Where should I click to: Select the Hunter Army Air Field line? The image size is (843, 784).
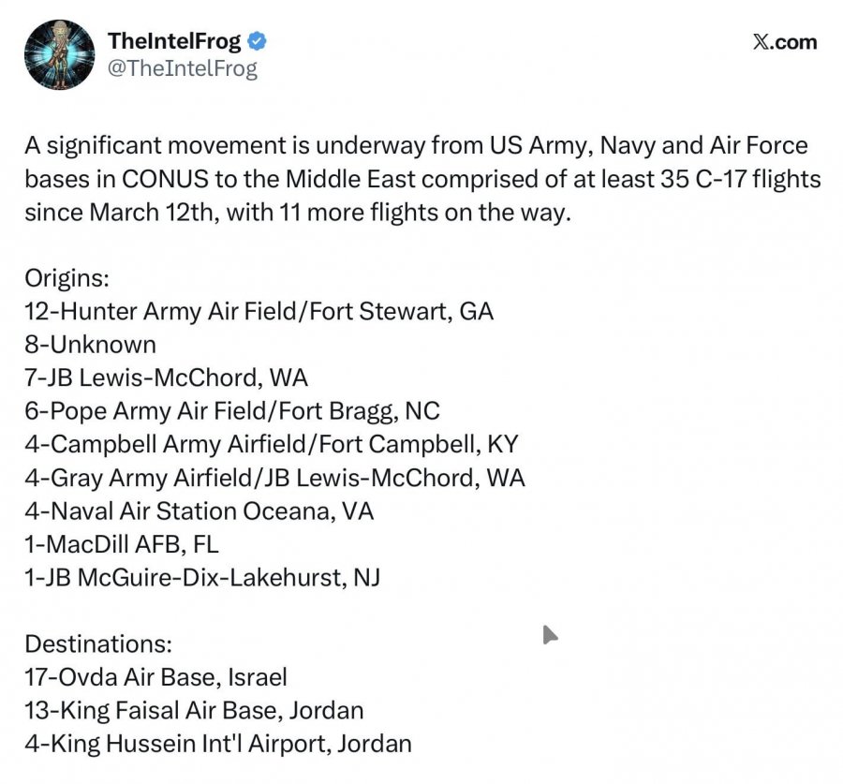coord(259,311)
